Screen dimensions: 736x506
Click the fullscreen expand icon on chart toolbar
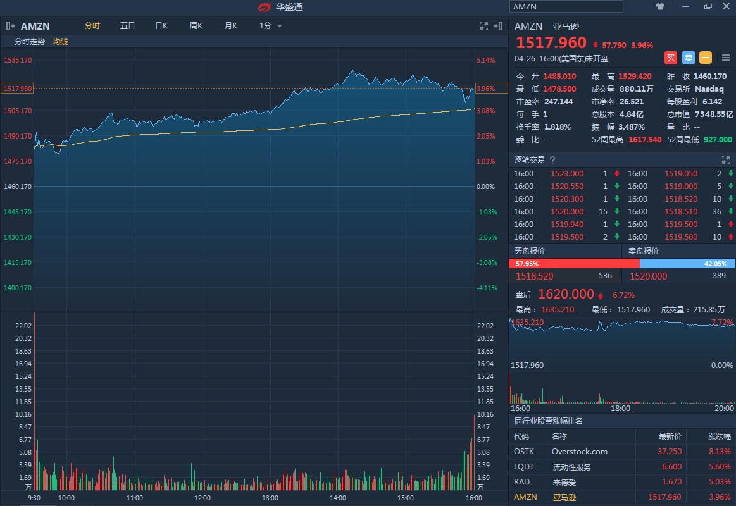click(483, 26)
